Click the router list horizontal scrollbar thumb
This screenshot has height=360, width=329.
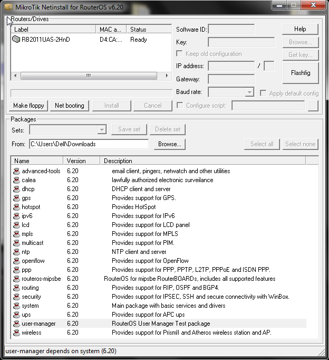tap(89, 75)
